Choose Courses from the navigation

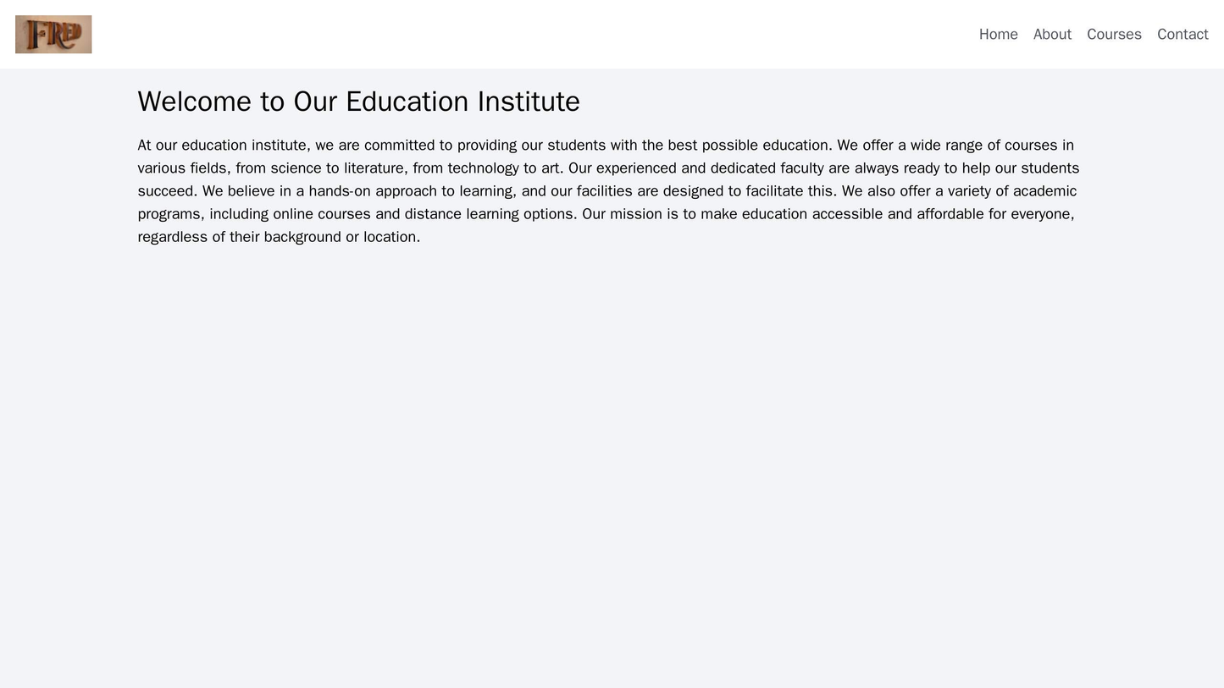click(x=1116, y=34)
